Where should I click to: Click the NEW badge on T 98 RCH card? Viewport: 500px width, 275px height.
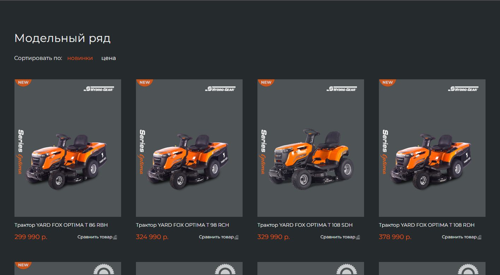[x=145, y=82]
